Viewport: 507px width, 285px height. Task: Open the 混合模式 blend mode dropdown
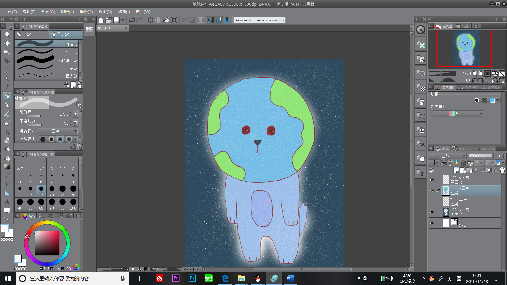coord(58,131)
